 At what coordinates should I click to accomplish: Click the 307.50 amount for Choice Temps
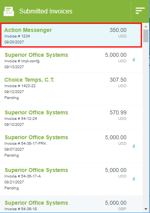coord(118,80)
